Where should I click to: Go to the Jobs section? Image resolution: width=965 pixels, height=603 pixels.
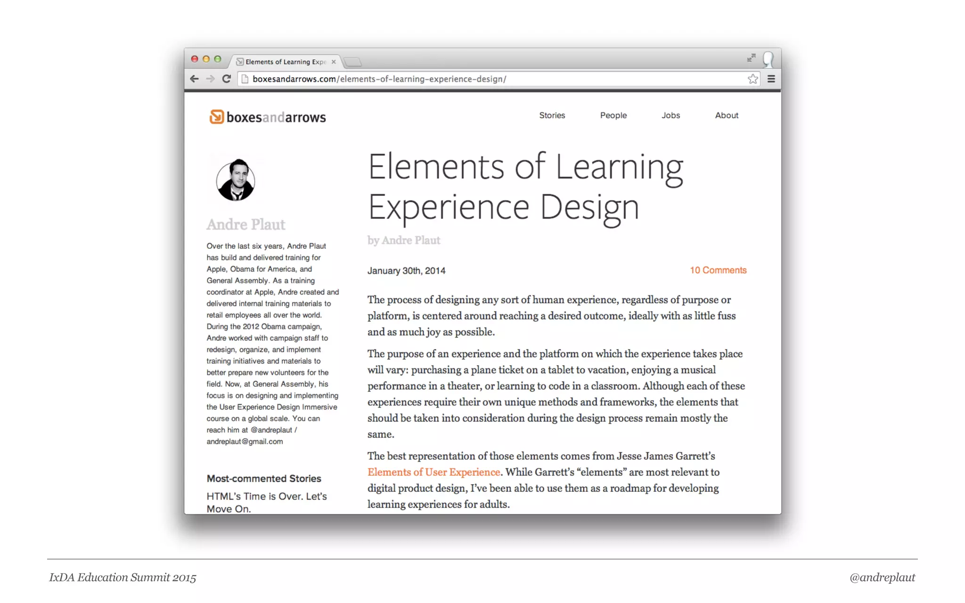tap(670, 115)
